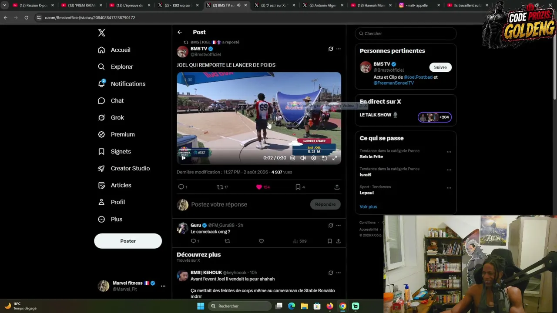Like Guru's comment
Image resolution: width=557 pixels, height=313 pixels.
pyautogui.click(x=261, y=241)
